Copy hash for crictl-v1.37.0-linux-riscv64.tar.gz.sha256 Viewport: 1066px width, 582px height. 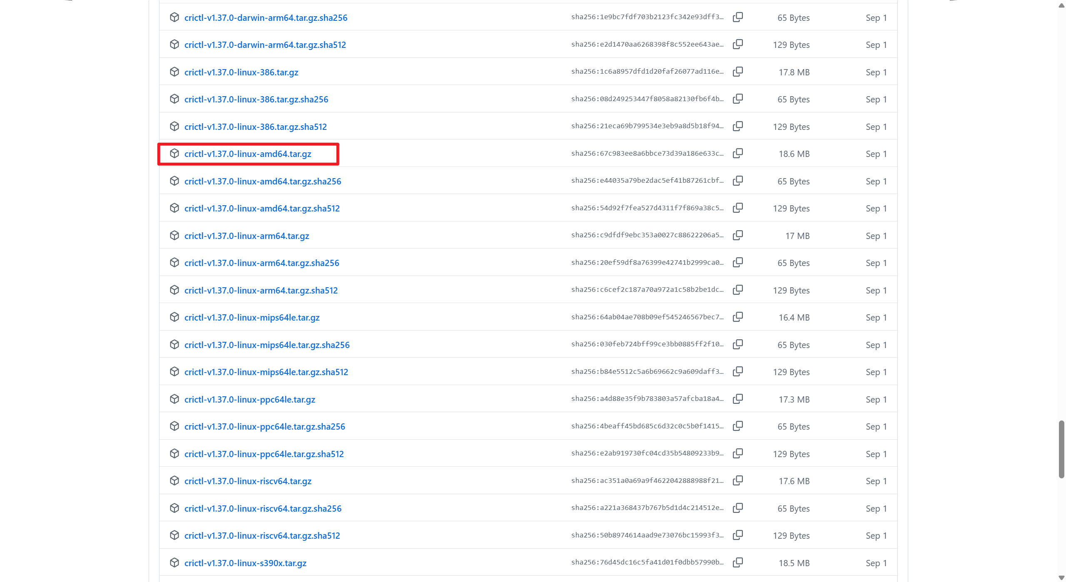(737, 508)
